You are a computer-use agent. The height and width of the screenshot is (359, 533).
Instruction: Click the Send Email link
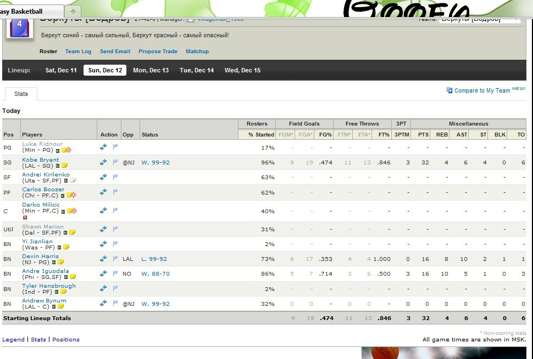[x=115, y=51]
